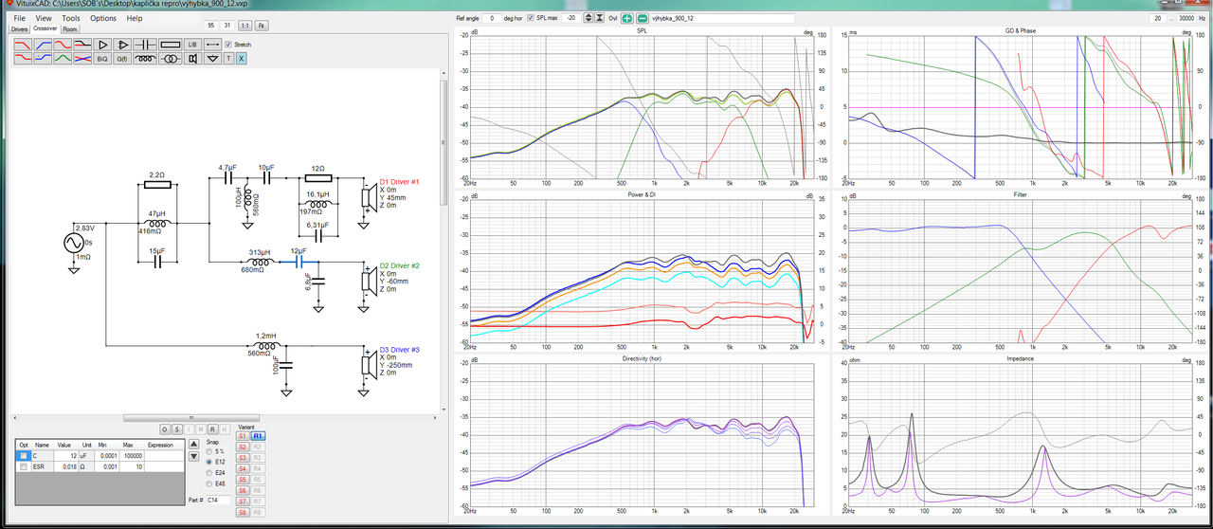
Task: Click the R button above parameter table
Action: click(x=213, y=429)
